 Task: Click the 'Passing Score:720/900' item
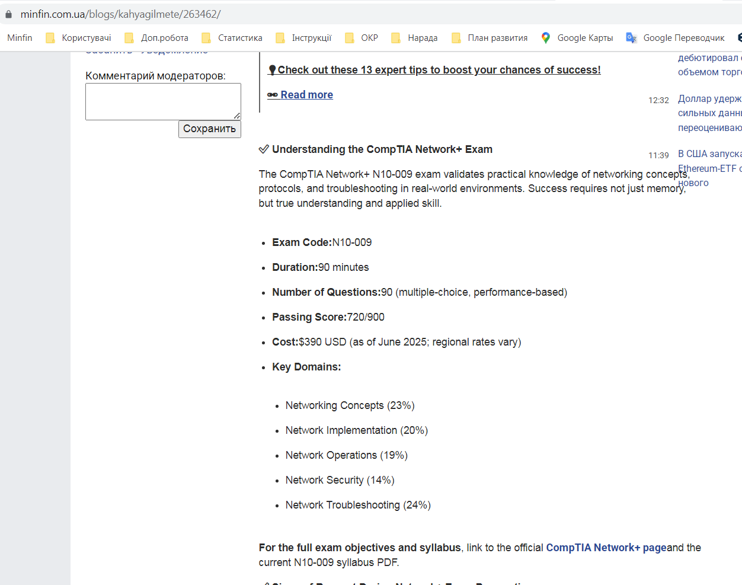(328, 317)
